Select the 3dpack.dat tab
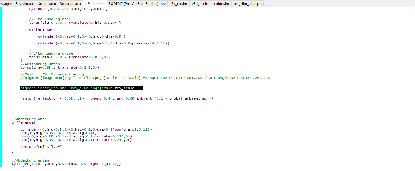This screenshot has height=171, width=415. point(47,4)
